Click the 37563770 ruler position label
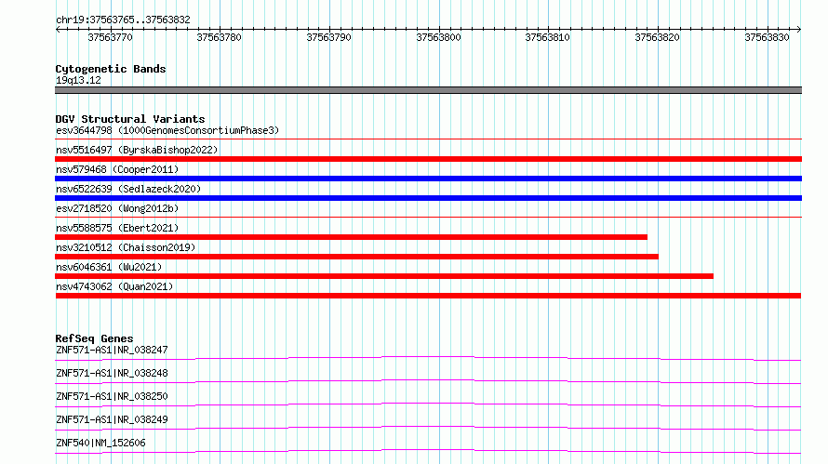This screenshot has height=464, width=828. coord(110,37)
